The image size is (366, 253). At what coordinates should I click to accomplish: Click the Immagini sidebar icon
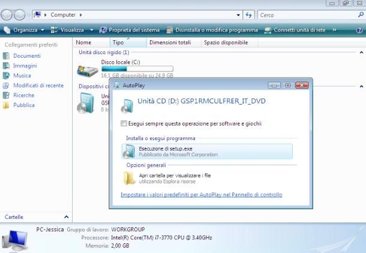pyautogui.click(x=6, y=66)
